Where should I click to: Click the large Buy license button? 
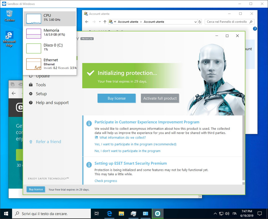(x=117, y=98)
